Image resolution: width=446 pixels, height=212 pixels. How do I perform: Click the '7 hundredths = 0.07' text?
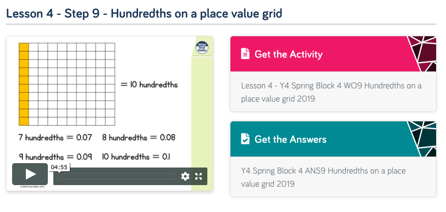pyautogui.click(x=55, y=137)
